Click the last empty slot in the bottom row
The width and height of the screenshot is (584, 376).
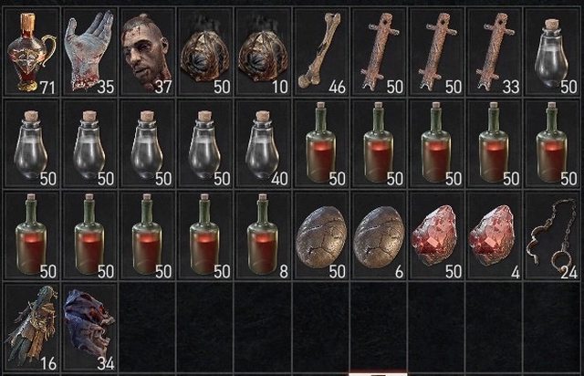point(552,328)
